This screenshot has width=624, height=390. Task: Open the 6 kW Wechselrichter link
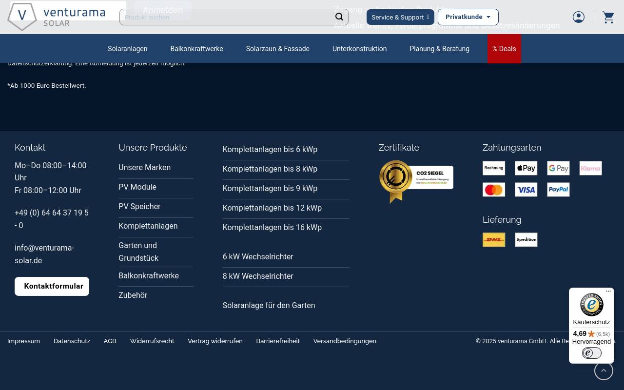(x=258, y=257)
